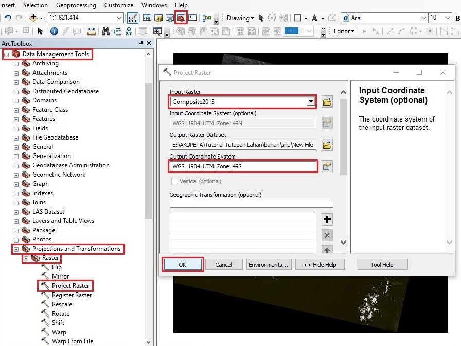Open ArcToolbox window from toolbar icon
Viewport: 461px width, 346px height.
pos(181,18)
